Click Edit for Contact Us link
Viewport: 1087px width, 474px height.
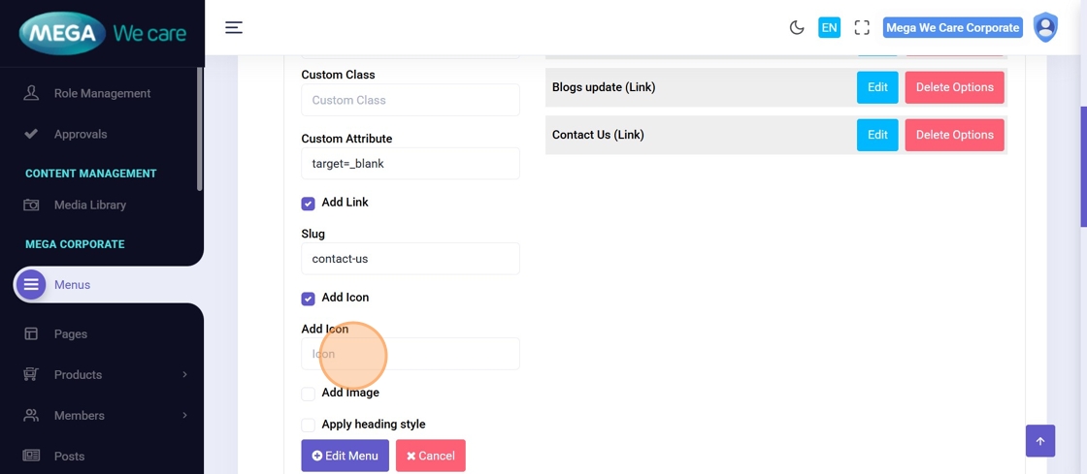coord(877,135)
